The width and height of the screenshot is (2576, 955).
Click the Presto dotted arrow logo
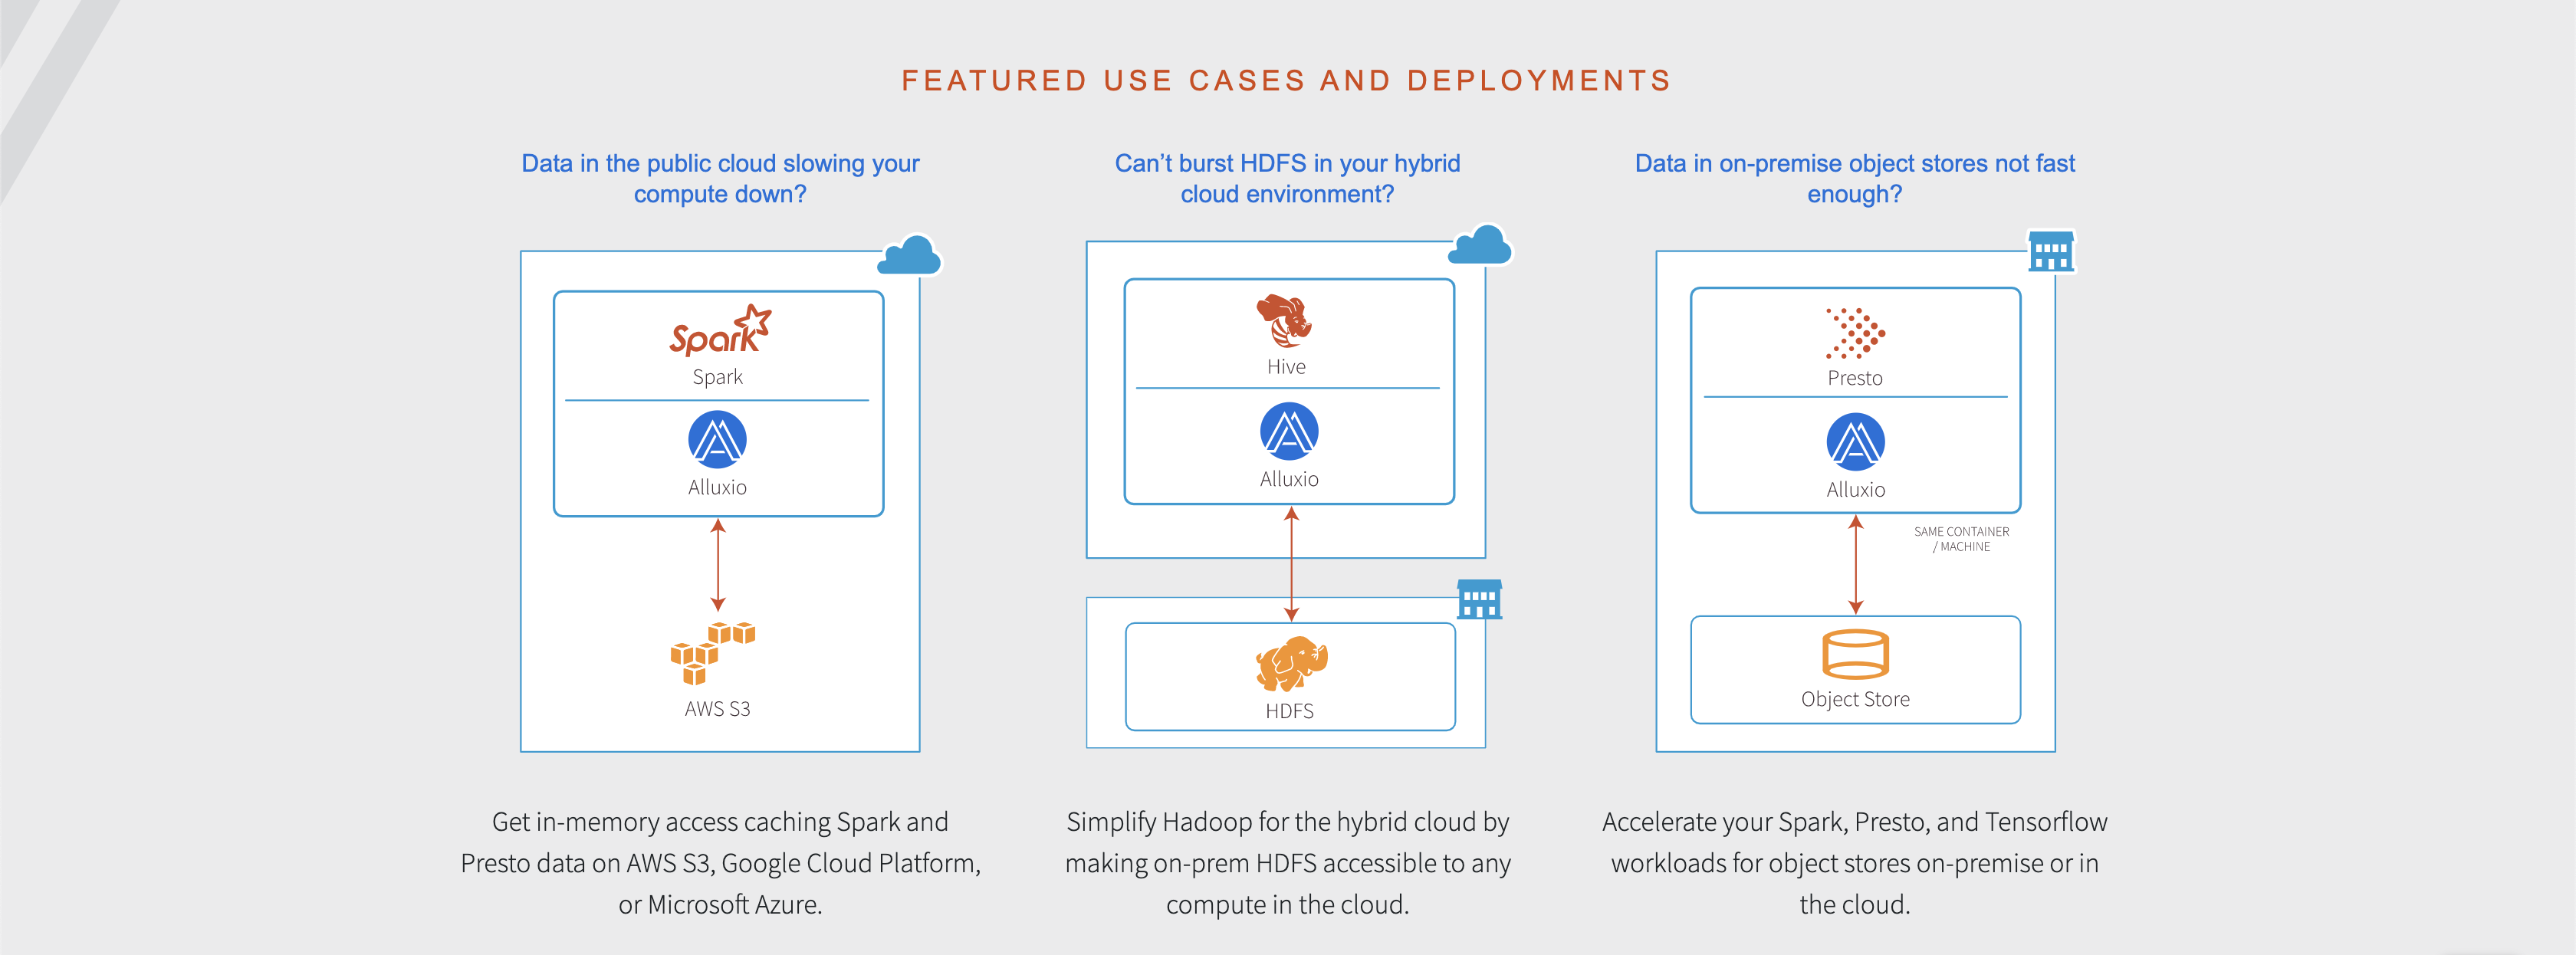click(x=1855, y=333)
